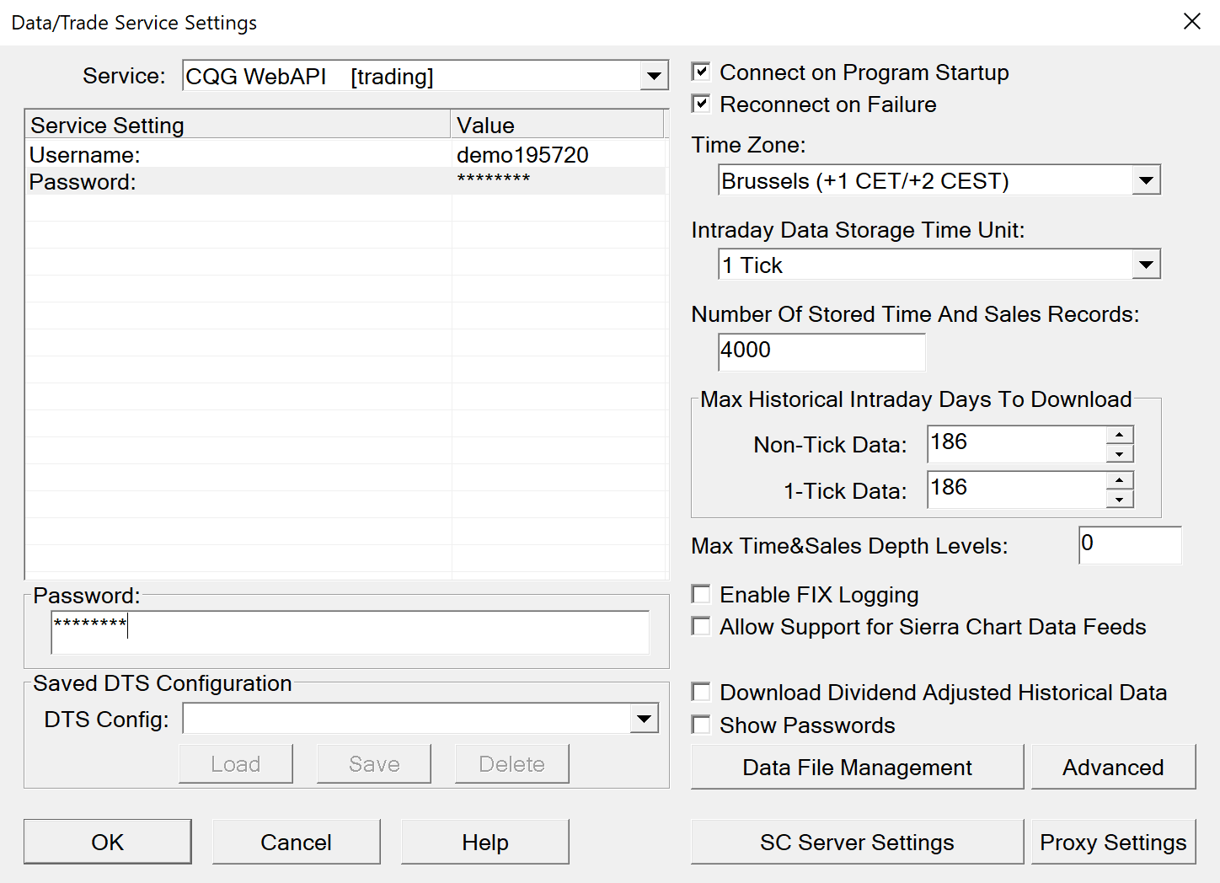Viewport: 1220px width, 883px height.
Task: Open Intraday Data Storage Time Unit dropdown
Action: tap(1146, 265)
